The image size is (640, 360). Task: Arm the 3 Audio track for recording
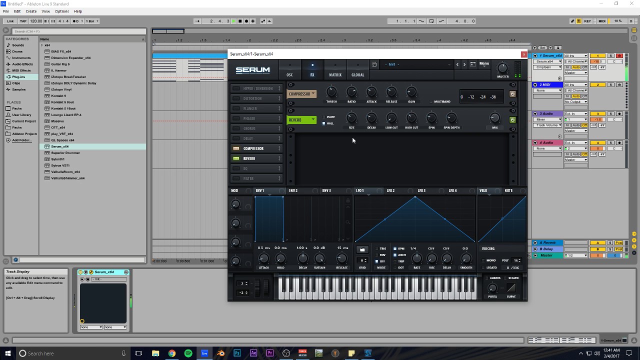(x=619, y=113)
